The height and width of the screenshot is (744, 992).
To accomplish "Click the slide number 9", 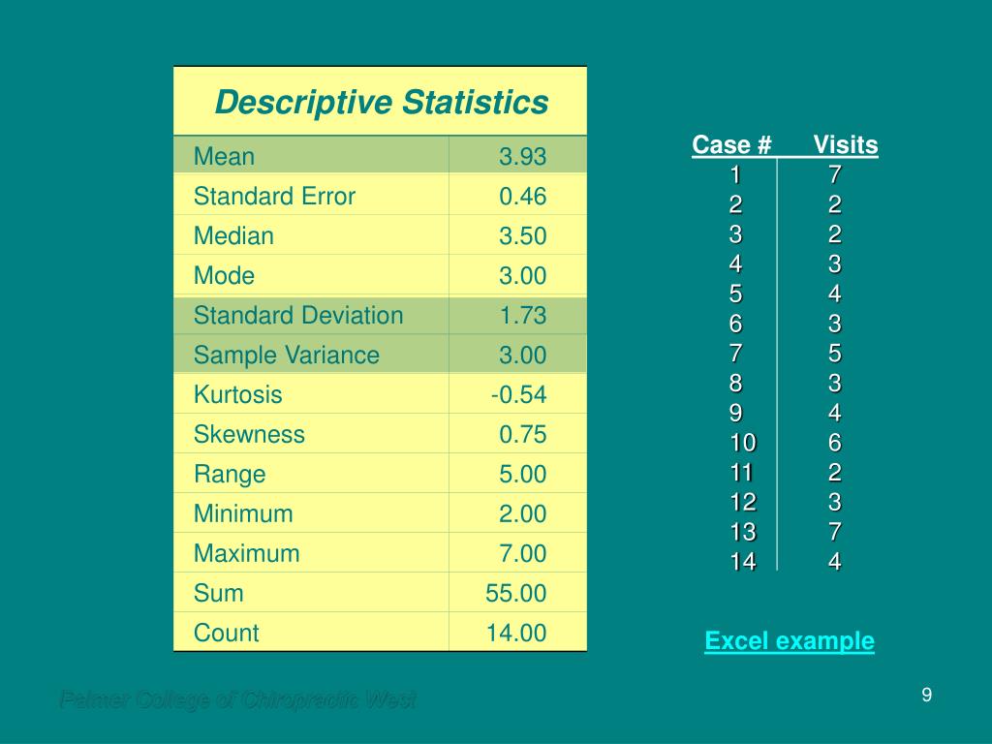I will [926, 695].
